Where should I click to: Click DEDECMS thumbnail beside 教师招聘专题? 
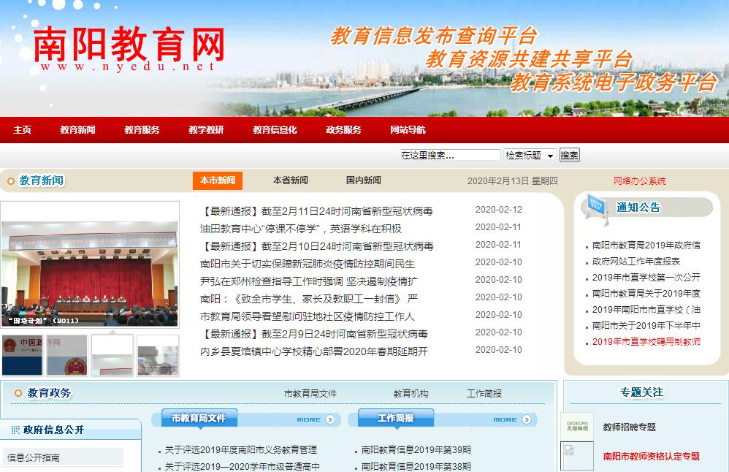(x=577, y=427)
